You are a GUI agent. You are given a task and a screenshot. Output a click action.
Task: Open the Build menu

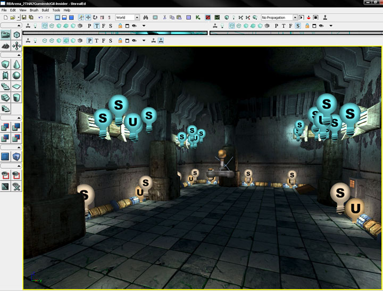(45, 10)
